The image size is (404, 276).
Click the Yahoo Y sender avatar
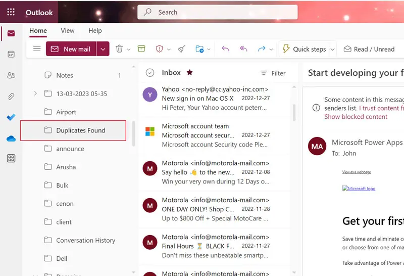(x=150, y=95)
